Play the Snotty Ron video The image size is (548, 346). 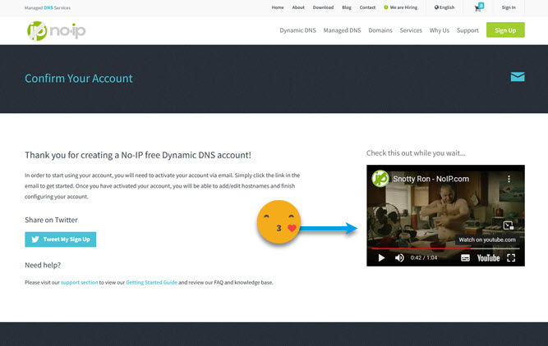(380, 257)
